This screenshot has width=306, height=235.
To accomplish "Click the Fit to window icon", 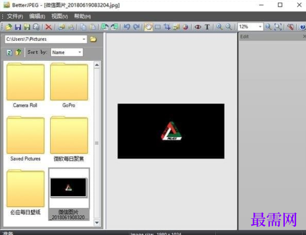I will coord(278,27).
